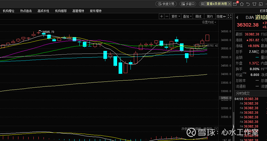
Task: Open the skin theme shirt icon
Action: click(254, 4)
